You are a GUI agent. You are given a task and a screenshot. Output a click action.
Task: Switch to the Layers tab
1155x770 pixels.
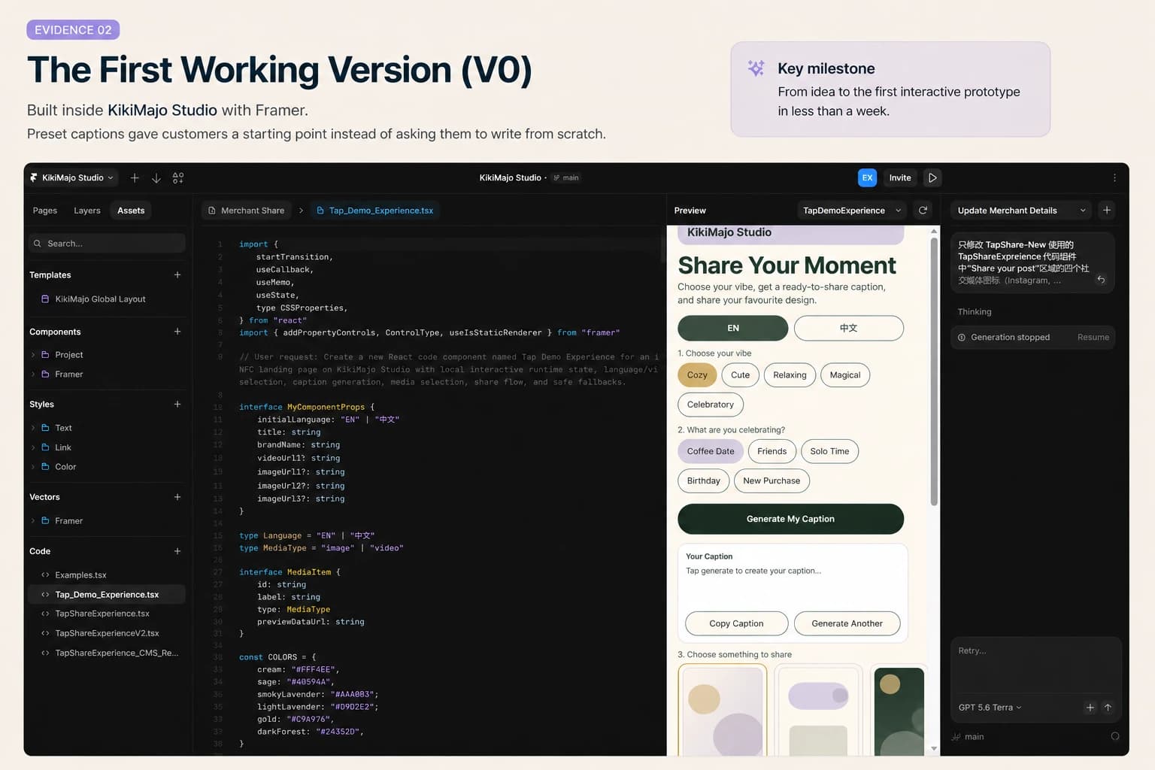87,211
